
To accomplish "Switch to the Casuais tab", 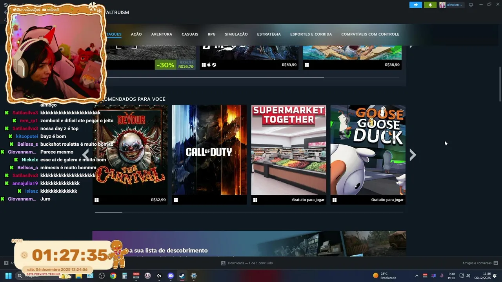I will click(190, 34).
